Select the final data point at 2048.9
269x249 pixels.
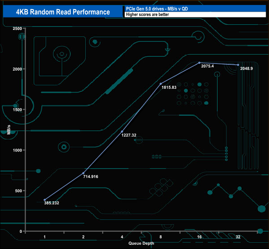[x=238, y=65]
